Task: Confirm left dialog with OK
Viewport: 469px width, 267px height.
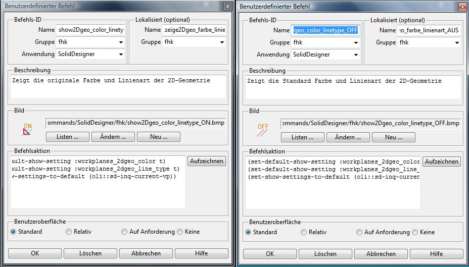Action: pos(35,253)
